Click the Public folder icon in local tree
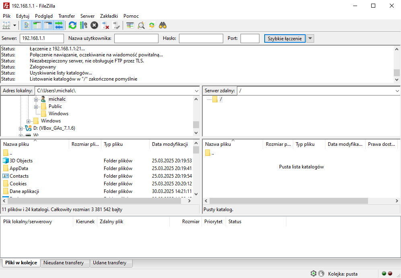 (44, 106)
